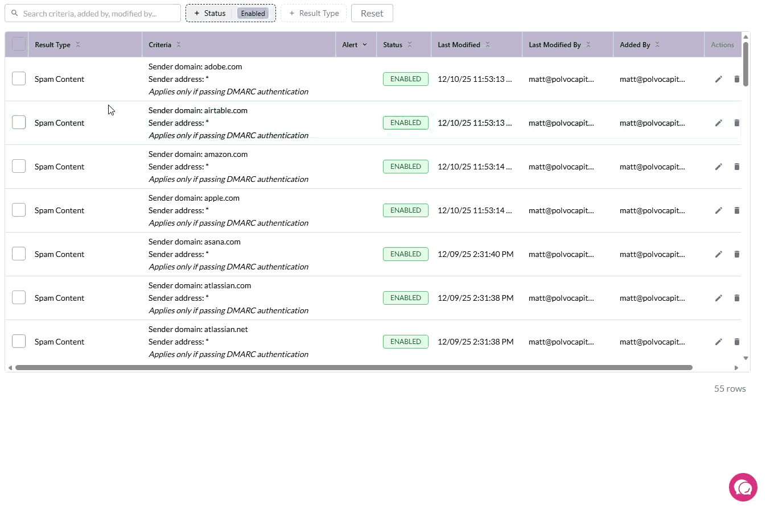Delete the atlassian.com rule

coord(736,298)
